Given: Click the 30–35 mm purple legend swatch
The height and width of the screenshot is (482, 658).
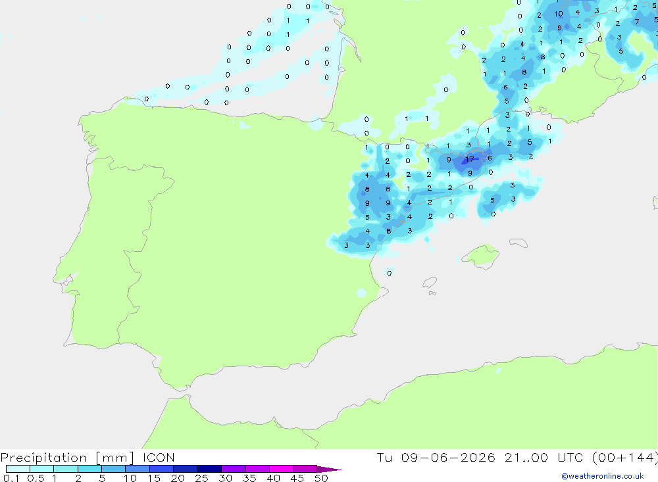Looking at the screenshot, I should (233, 469).
